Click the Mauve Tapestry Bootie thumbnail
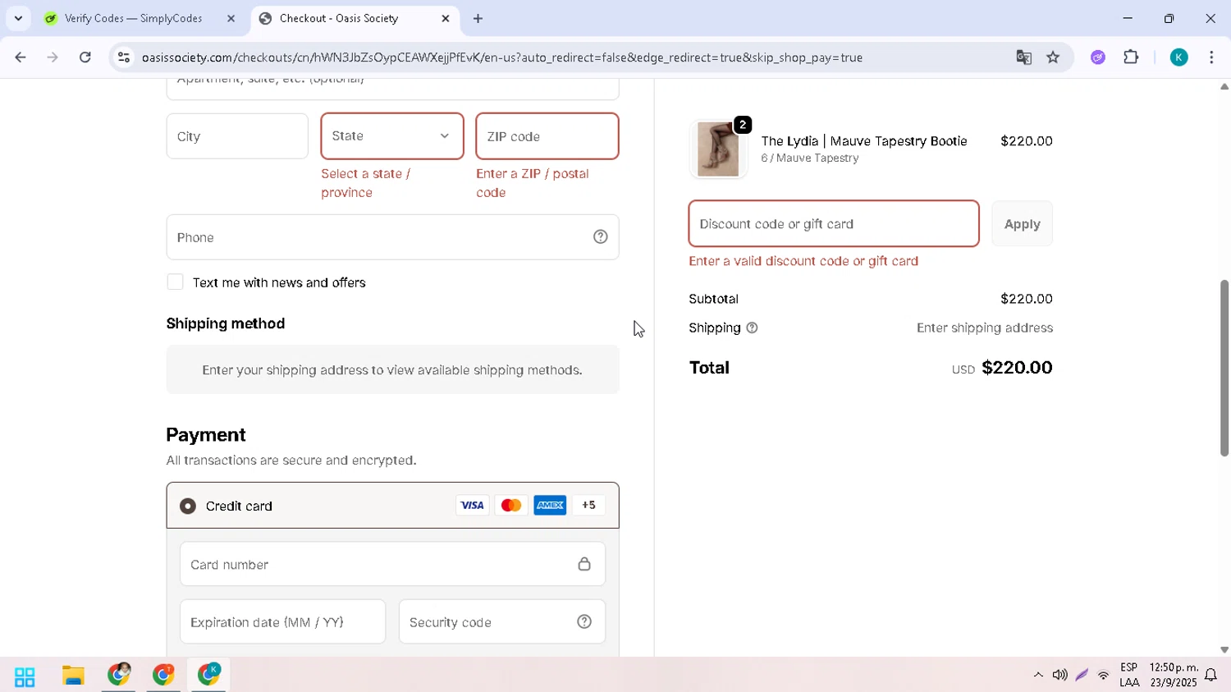Screen dimensions: 1231x692 pos(718,149)
